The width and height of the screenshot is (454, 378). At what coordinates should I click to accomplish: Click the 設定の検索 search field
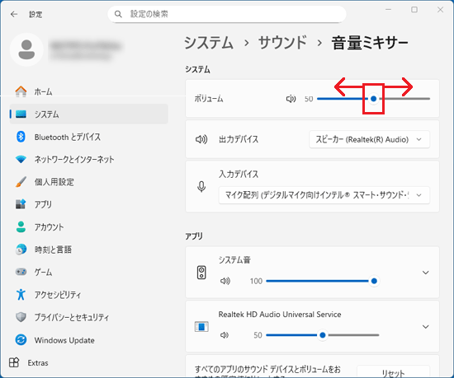pyautogui.click(x=227, y=14)
